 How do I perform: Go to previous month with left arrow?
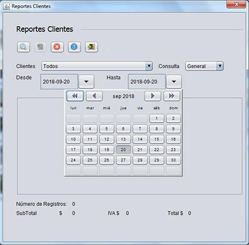(x=94, y=96)
